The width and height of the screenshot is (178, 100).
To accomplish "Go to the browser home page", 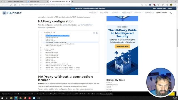I will [x=15, y=5].
